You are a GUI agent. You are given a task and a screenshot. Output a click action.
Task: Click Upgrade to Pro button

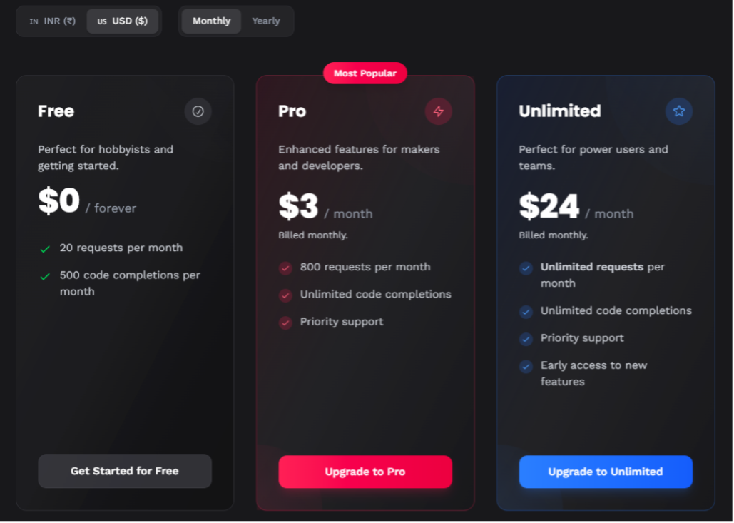[x=366, y=472]
